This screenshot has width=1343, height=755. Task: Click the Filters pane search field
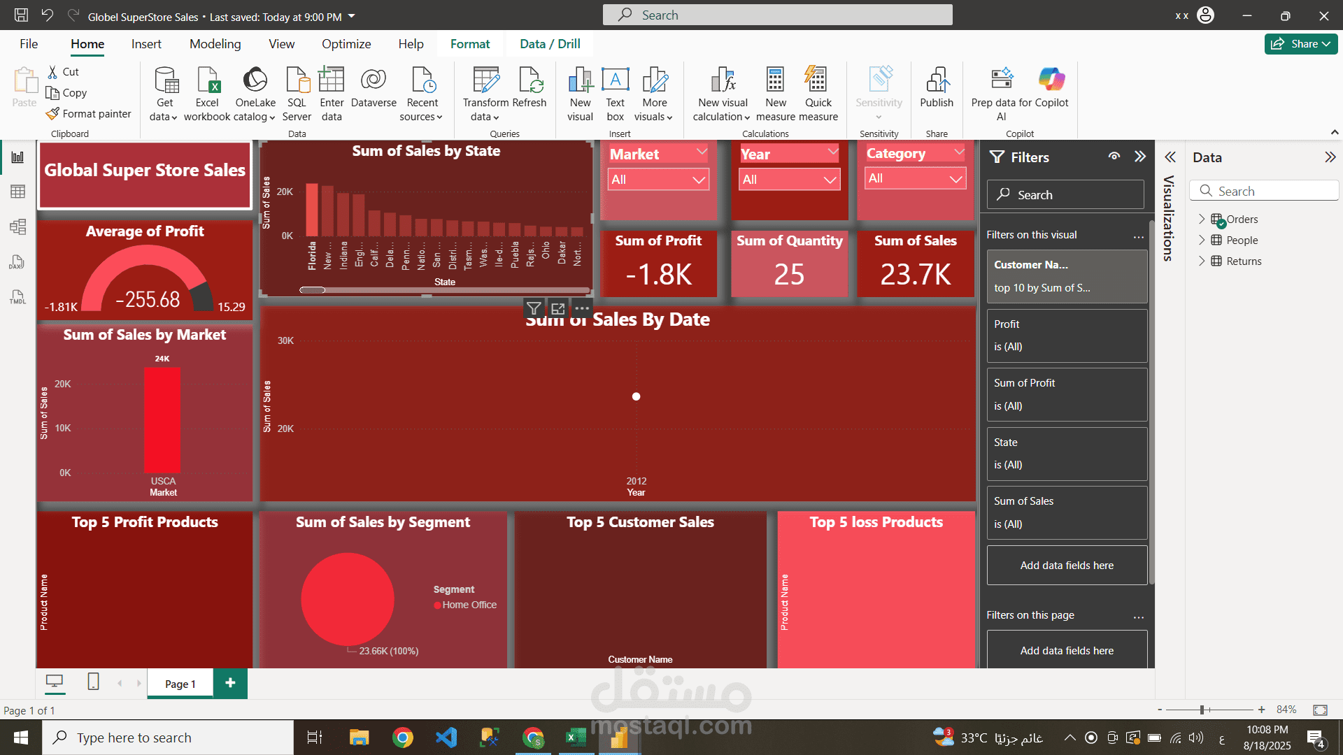point(1065,194)
